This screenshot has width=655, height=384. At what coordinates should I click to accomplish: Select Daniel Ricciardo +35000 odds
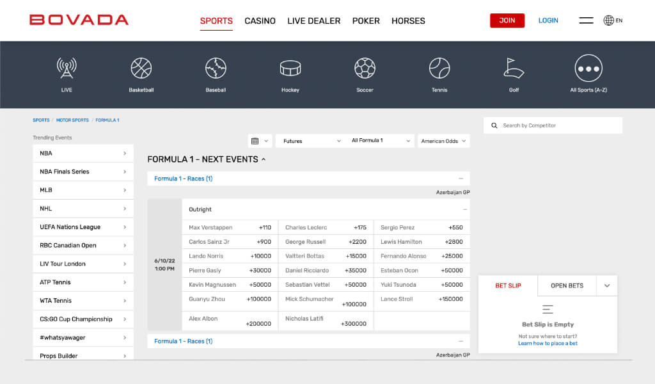click(326, 270)
